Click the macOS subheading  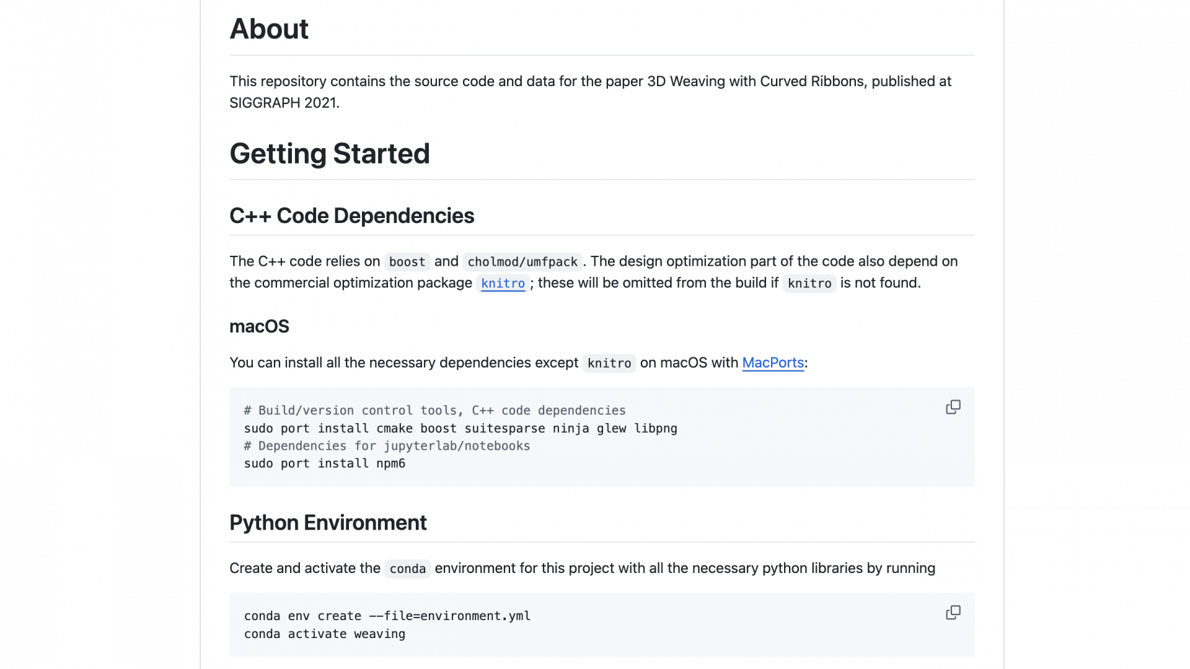tap(259, 326)
